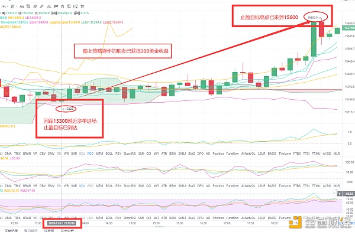Click the 15468.4 price axis label
This screenshot has height=232, width=355.
pos(349,61)
